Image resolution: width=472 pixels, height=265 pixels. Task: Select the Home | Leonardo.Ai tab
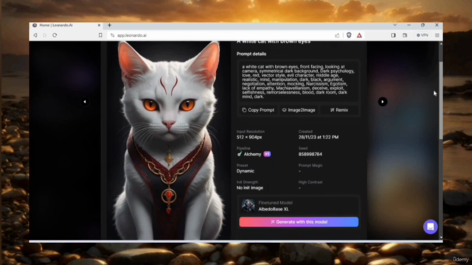click(66, 25)
